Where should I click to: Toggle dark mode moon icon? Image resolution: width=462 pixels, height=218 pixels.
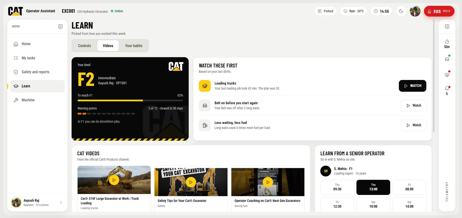(x=401, y=11)
